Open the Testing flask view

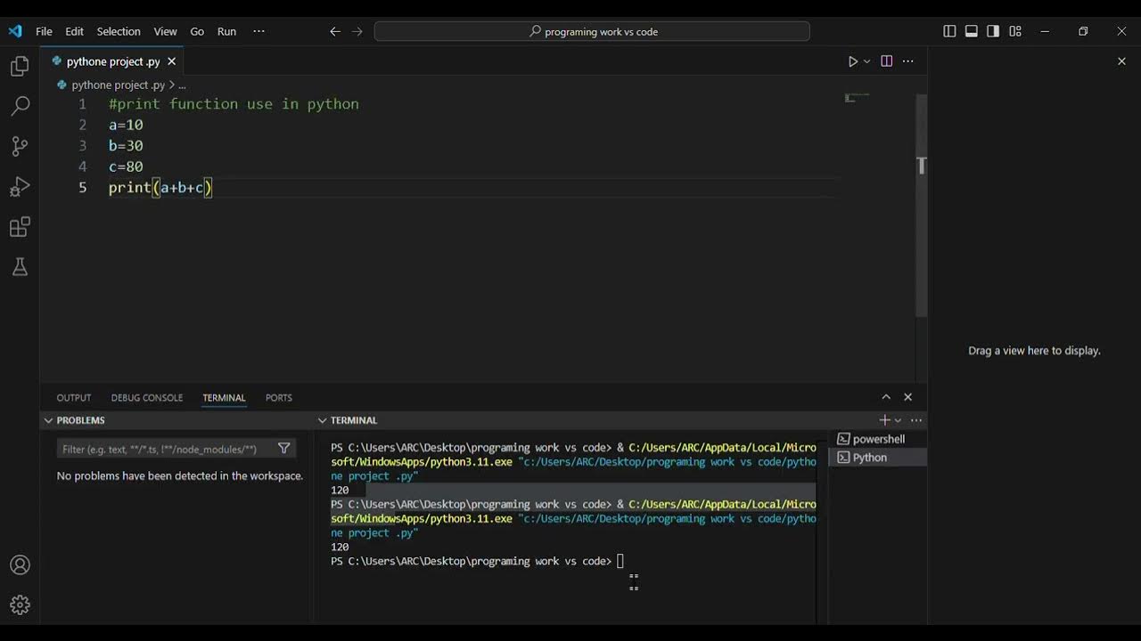[x=20, y=267]
